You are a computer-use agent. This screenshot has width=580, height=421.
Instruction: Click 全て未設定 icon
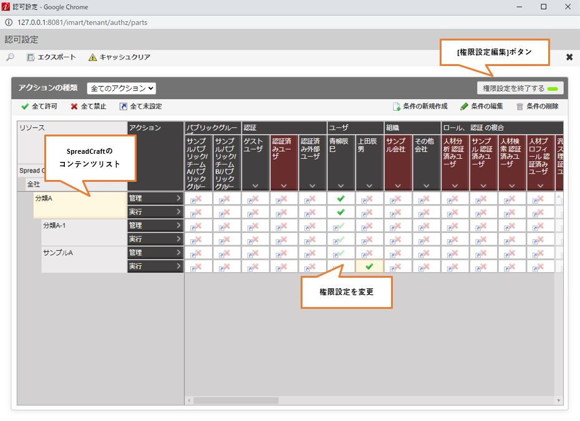pos(123,106)
